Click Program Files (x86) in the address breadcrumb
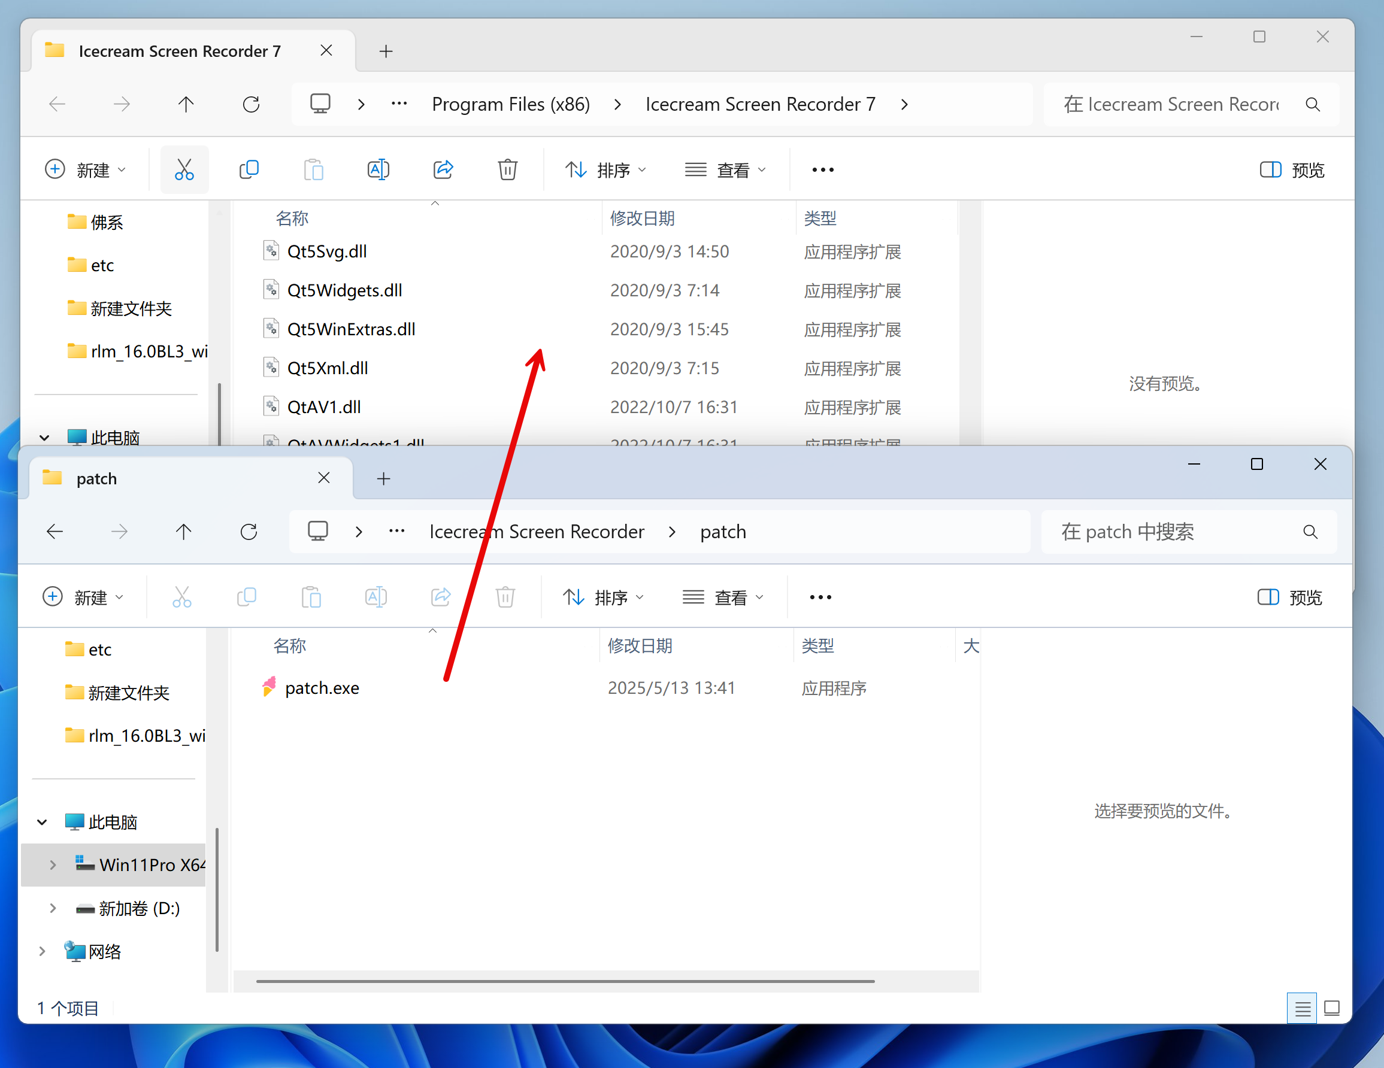This screenshot has height=1068, width=1384. pos(511,104)
